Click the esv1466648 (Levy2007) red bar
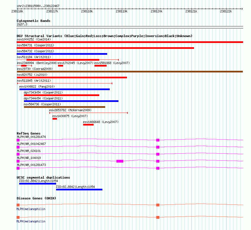This screenshot has height=230, width=251. (x=88, y=125)
